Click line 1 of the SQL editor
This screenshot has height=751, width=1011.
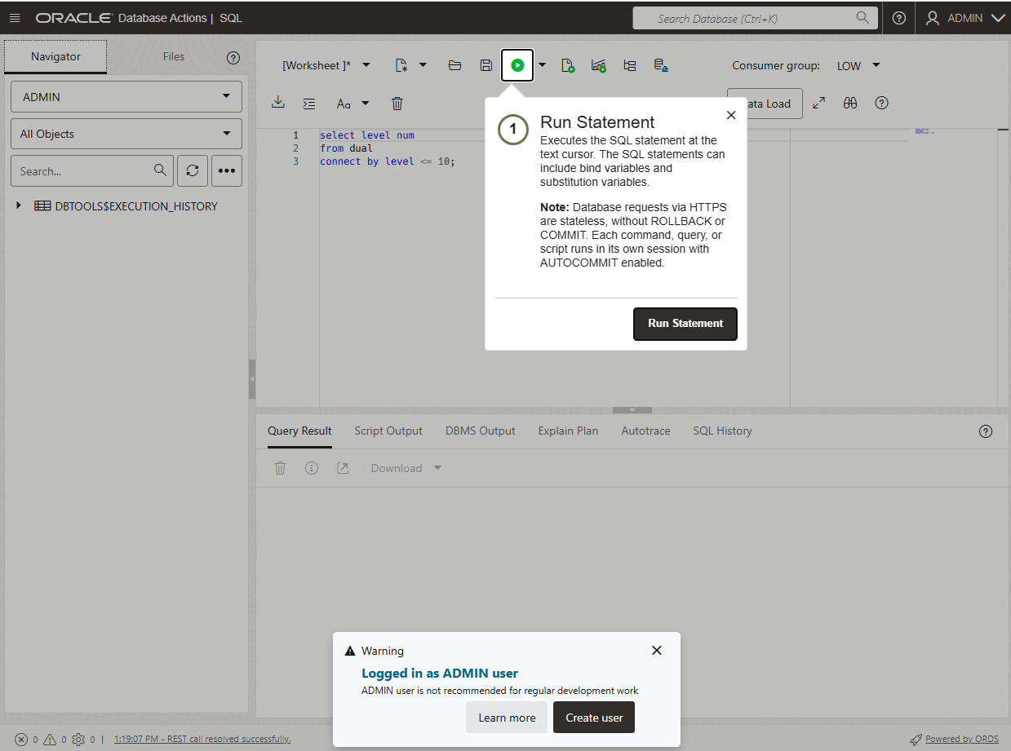(x=367, y=135)
